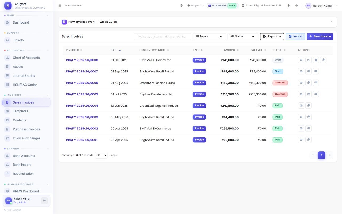Click page 1 pagination button
The height and width of the screenshot is (214, 342).
[321, 155]
